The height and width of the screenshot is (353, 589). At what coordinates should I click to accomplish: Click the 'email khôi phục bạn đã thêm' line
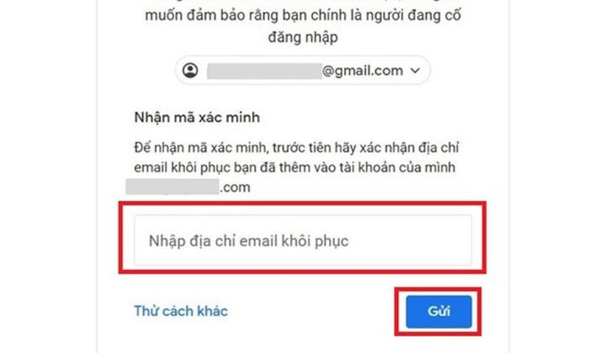[x=294, y=167]
